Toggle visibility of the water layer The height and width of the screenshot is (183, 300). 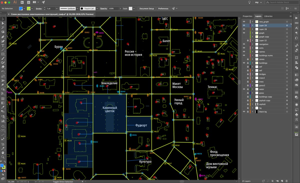coord(244,89)
